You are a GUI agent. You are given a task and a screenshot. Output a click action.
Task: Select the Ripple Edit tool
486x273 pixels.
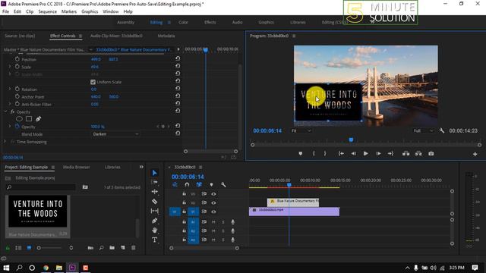(x=154, y=192)
